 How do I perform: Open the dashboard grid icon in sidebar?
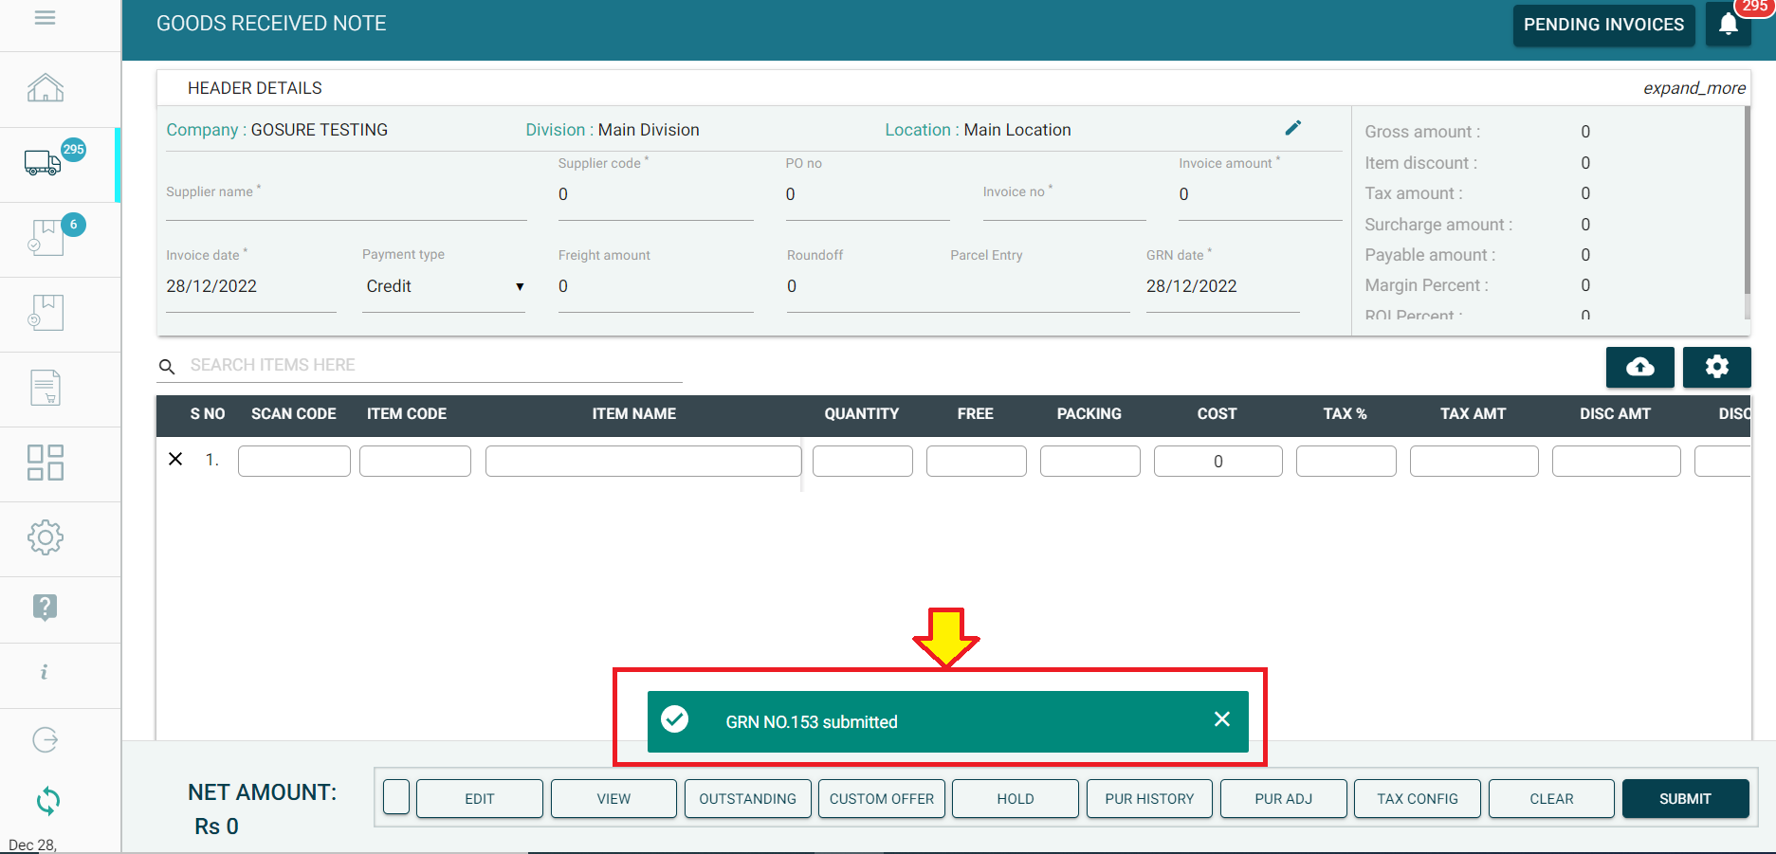coord(46,463)
